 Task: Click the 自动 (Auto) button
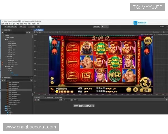146,90
